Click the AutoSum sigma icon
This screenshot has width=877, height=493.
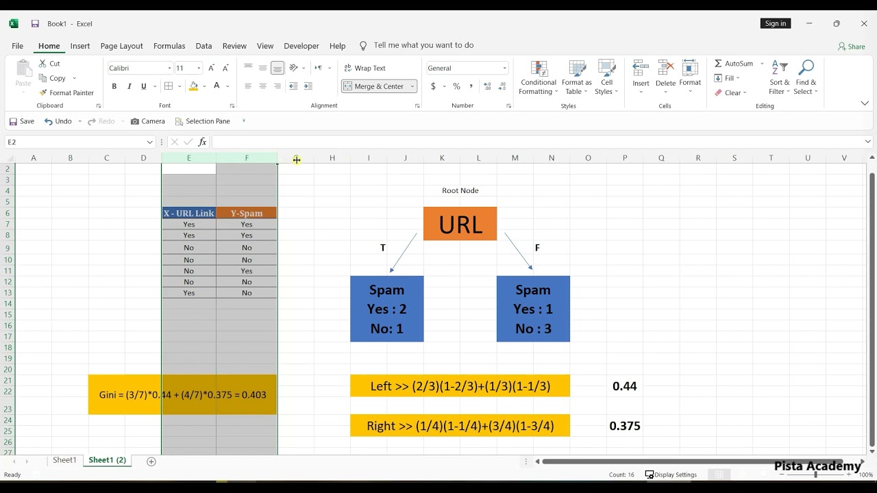pos(718,64)
